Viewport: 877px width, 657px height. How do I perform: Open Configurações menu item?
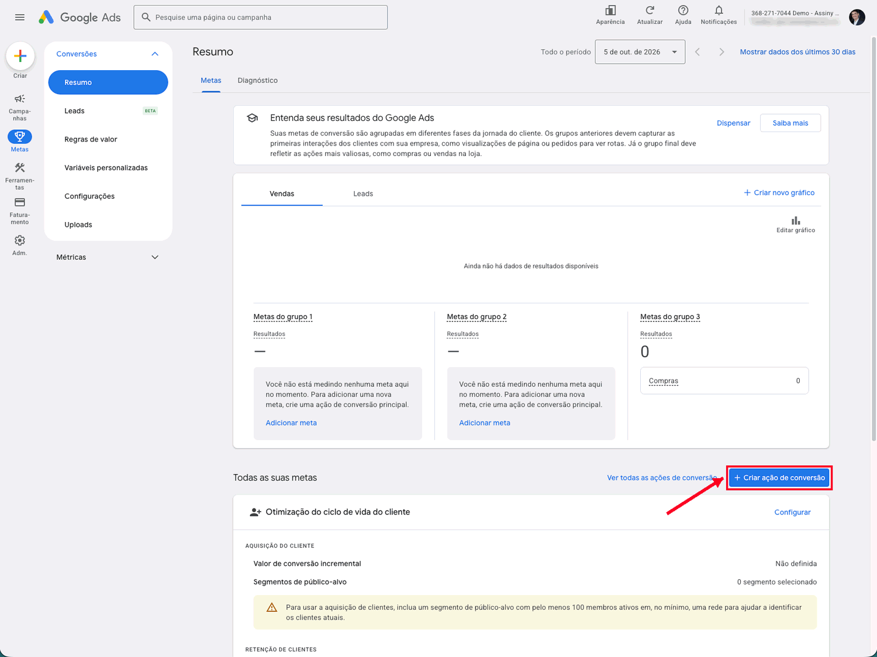coord(108,196)
